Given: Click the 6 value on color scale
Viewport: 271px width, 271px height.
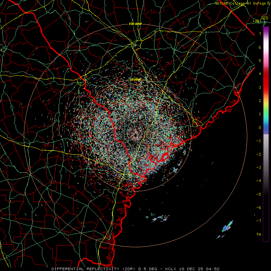Looking at the screenshot, I should [x=260, y=47].
